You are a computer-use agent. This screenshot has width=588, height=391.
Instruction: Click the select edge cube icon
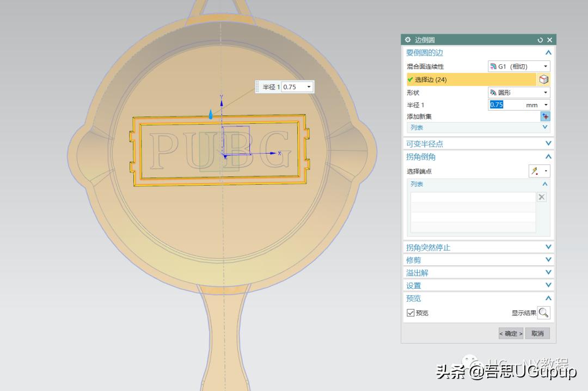click(543, 80)
